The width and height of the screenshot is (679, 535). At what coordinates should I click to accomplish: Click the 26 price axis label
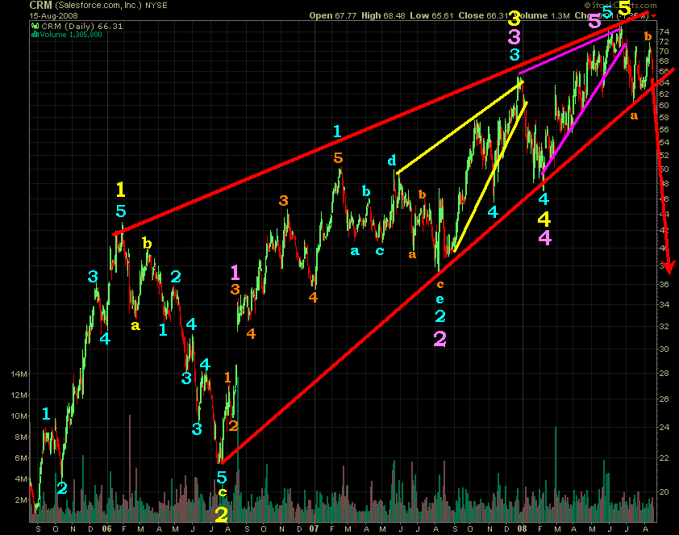click(664, 399)
